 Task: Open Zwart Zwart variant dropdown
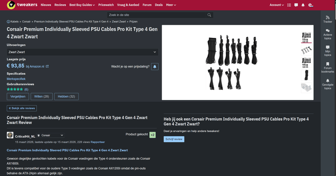pos(82,52)
